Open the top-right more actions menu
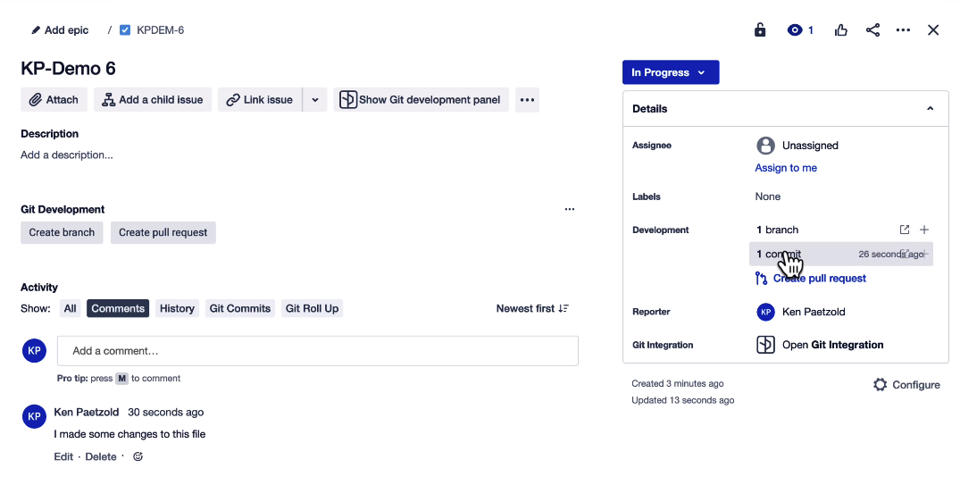 click(x=903, y=30)
